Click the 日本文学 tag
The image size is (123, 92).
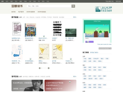[x=96, y=59]
